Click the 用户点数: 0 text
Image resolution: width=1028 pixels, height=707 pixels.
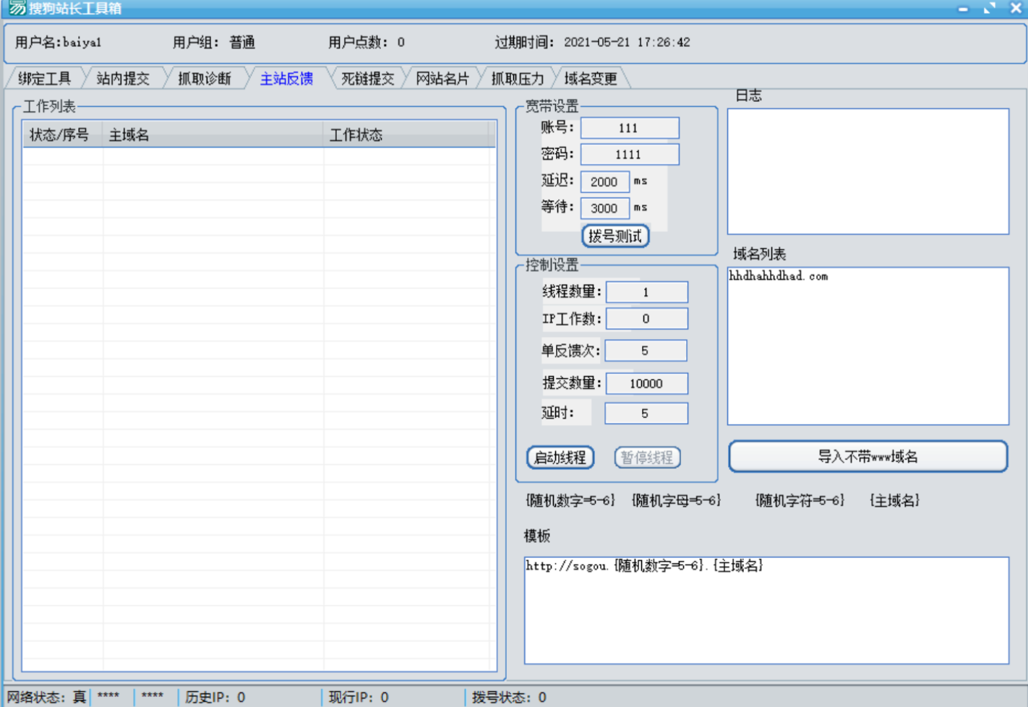pos(367,43)
